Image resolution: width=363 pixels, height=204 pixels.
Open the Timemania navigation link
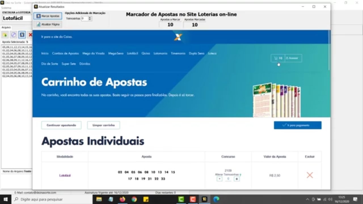178,53
